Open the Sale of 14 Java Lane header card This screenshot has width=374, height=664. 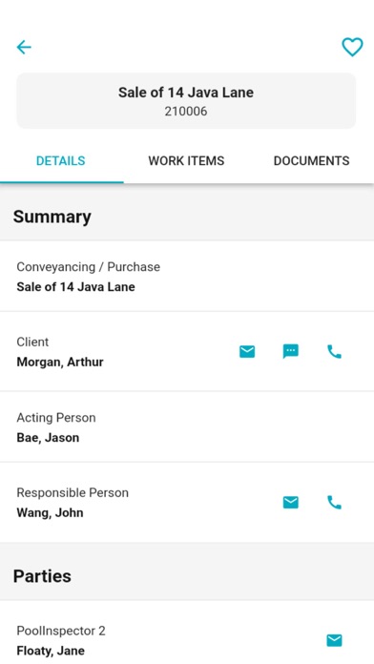point(186,101)
